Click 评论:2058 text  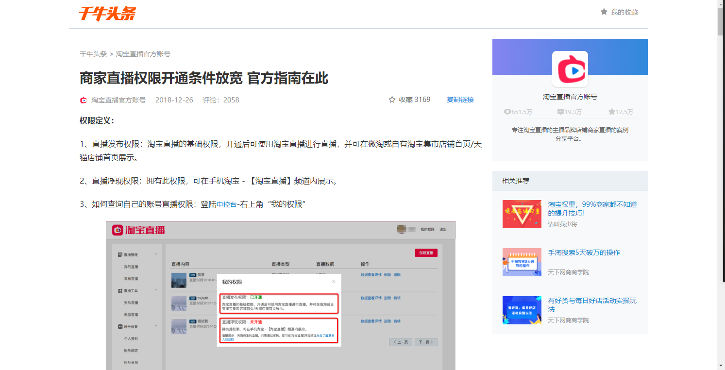pos(221,100)
